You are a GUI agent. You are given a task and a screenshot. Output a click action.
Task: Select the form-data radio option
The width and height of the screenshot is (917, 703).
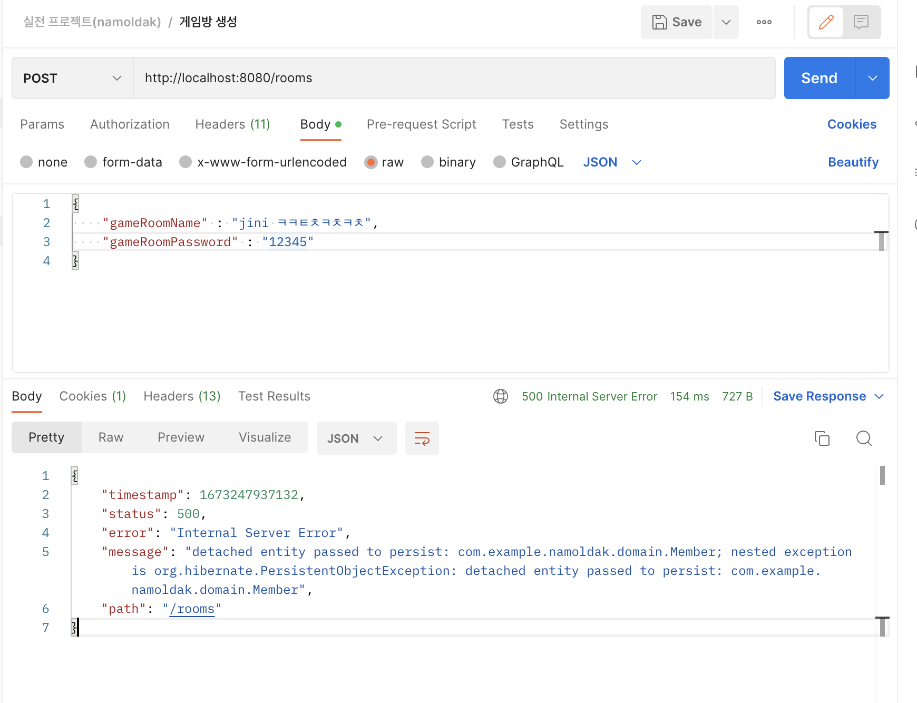click(x=91, y=162)
